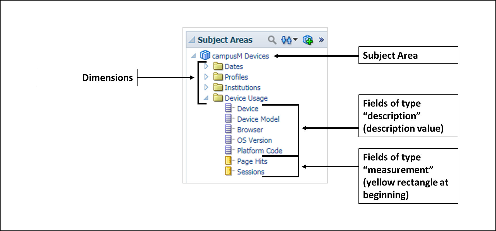
Task: Select the Dates folder icon
Action: coord(218,66)
